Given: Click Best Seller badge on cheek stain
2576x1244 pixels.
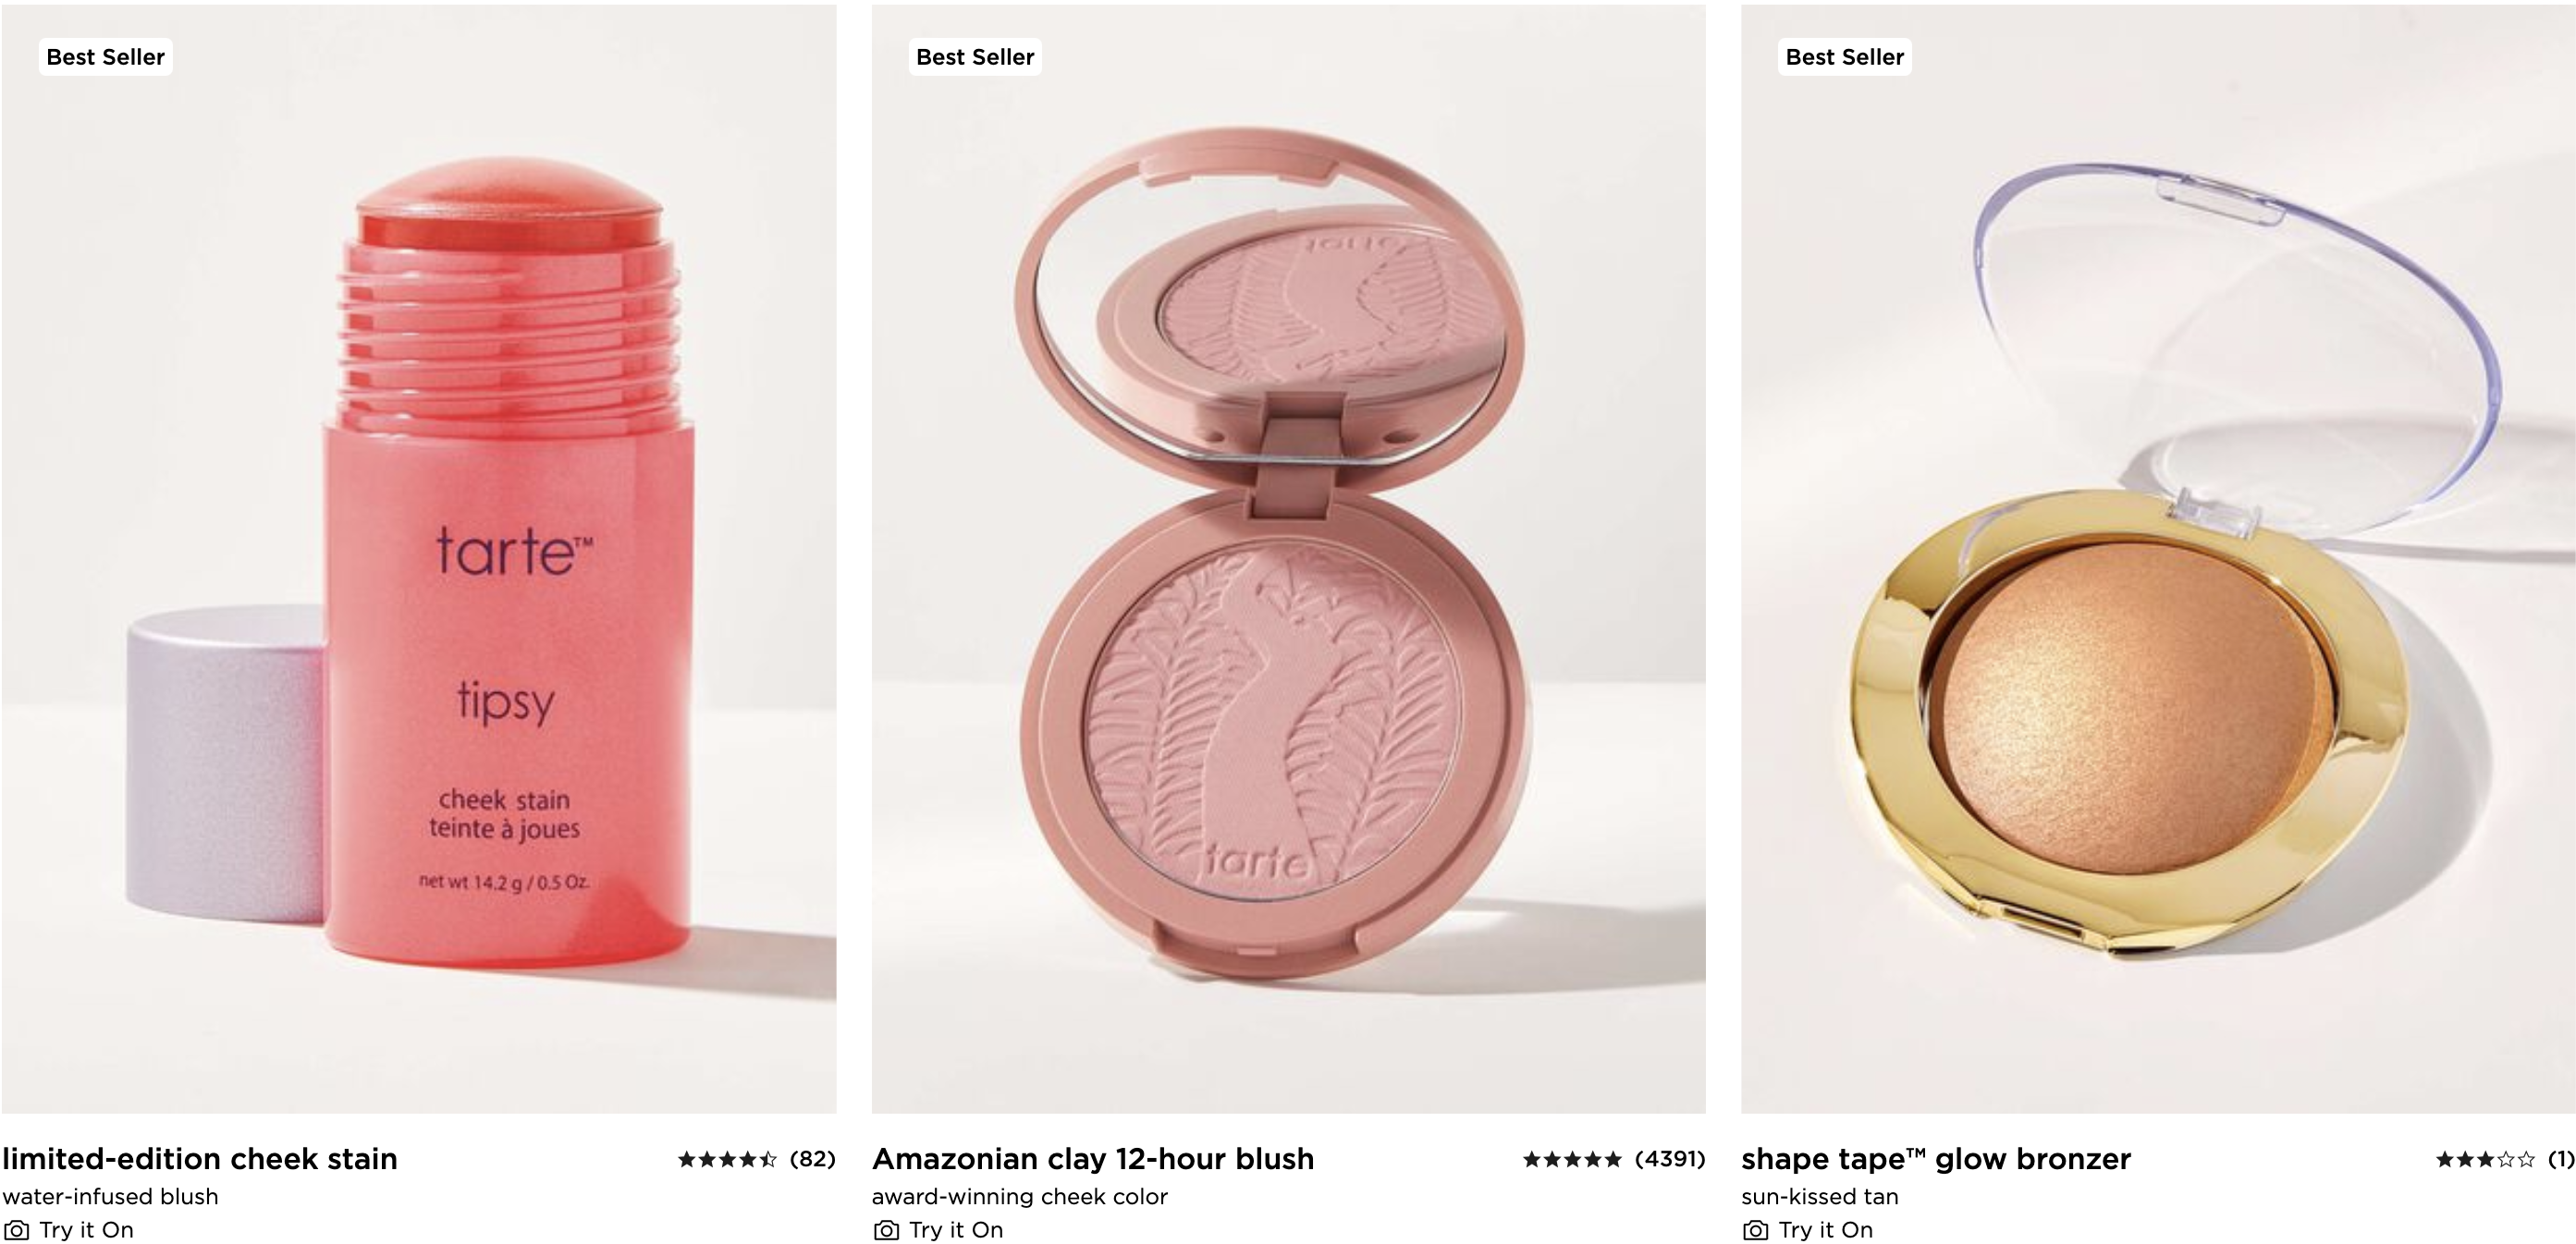Looking at the screenshot, I should (105, 57).
